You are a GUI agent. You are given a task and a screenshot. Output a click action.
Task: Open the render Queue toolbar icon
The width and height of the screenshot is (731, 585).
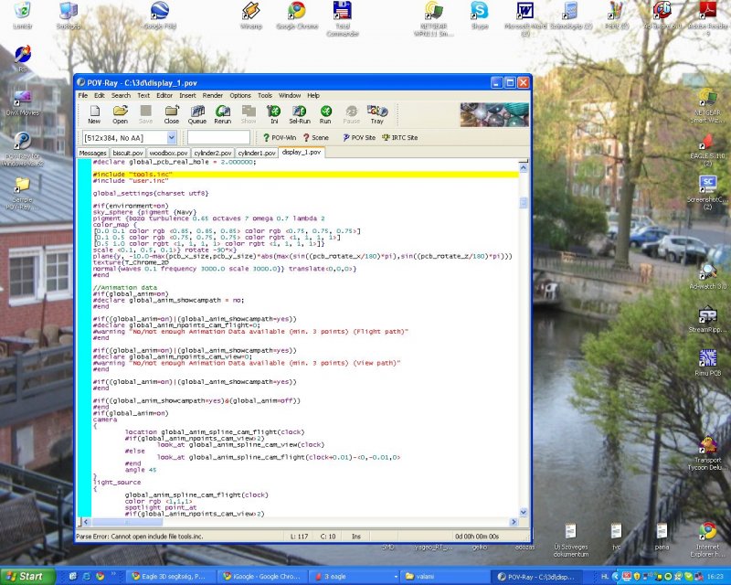coord(197,114)
